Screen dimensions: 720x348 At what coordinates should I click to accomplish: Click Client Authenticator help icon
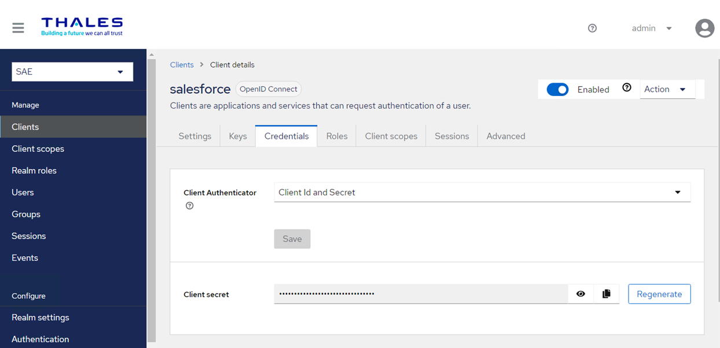point(189,206)
